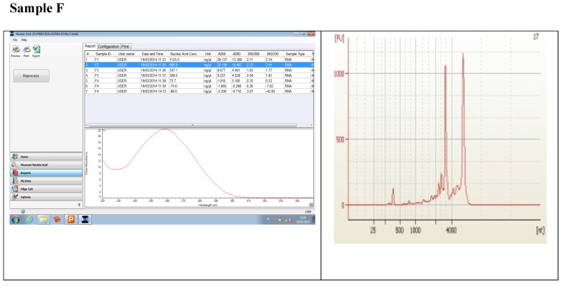Go to Home in the navigation pane
The height and width of the screenshot is (286, 563).
46,157
